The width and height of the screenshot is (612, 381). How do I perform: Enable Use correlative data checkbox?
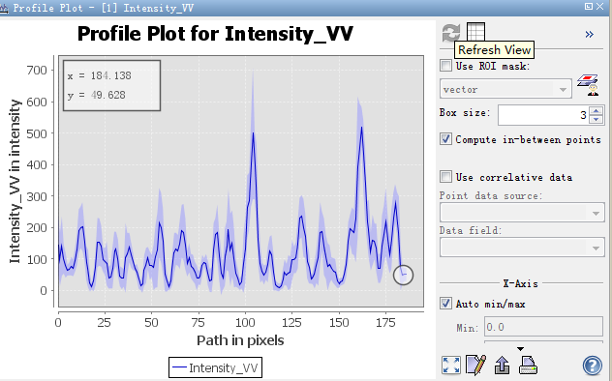(x=445, y=176)
